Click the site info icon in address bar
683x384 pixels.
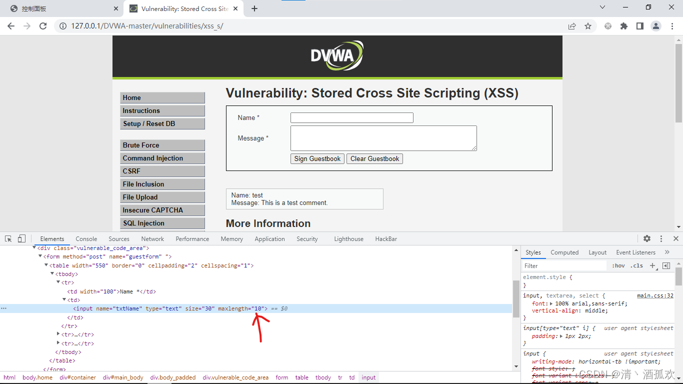point(62,26)
